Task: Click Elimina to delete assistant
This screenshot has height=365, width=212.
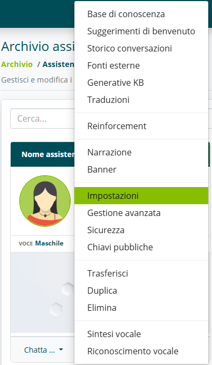Action: tap(141, 308)
